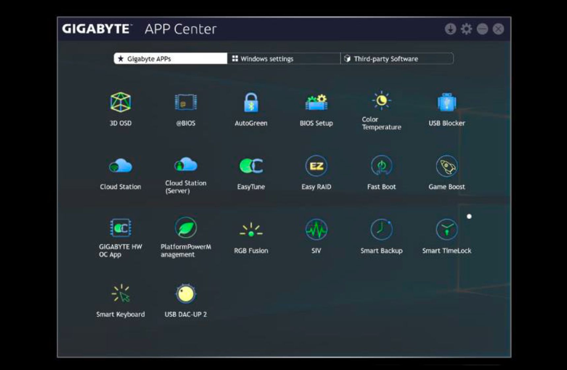567x370 pixels.
Task: Launch RGB Fusion app
Action: pos(251,230)
